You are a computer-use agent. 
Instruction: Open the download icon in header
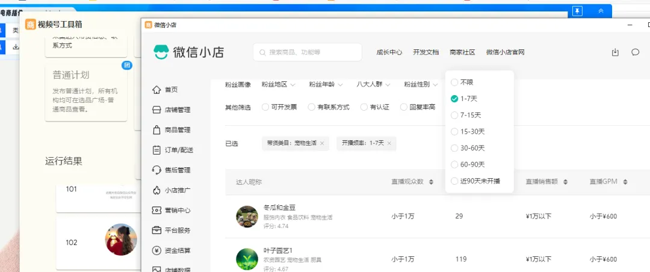615,52
